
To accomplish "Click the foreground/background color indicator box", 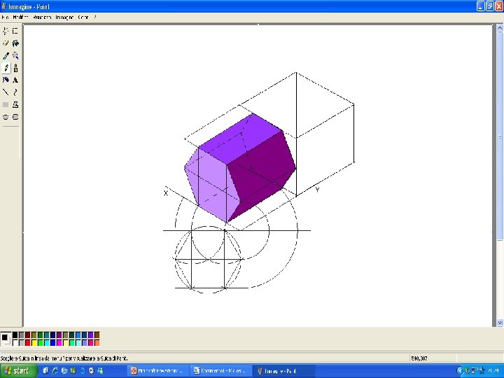I will pos(6,339).
